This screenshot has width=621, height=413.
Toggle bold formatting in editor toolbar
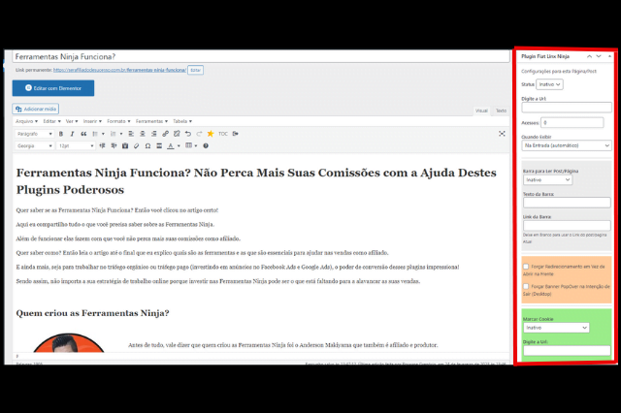tap(61, 134)
